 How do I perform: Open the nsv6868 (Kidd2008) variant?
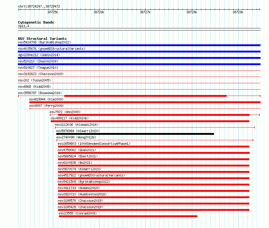pyautogui.click(x=34, y=87)
